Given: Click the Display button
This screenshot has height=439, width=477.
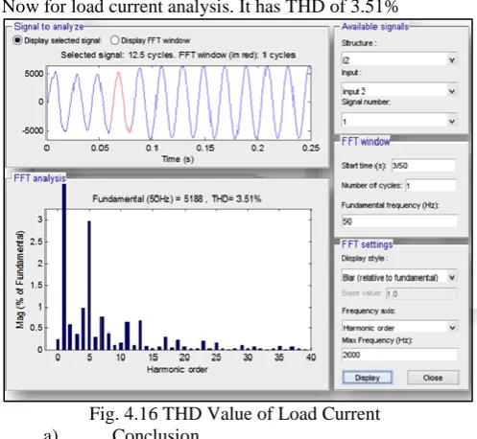Looking at the screenshot, I should point(368,378).
